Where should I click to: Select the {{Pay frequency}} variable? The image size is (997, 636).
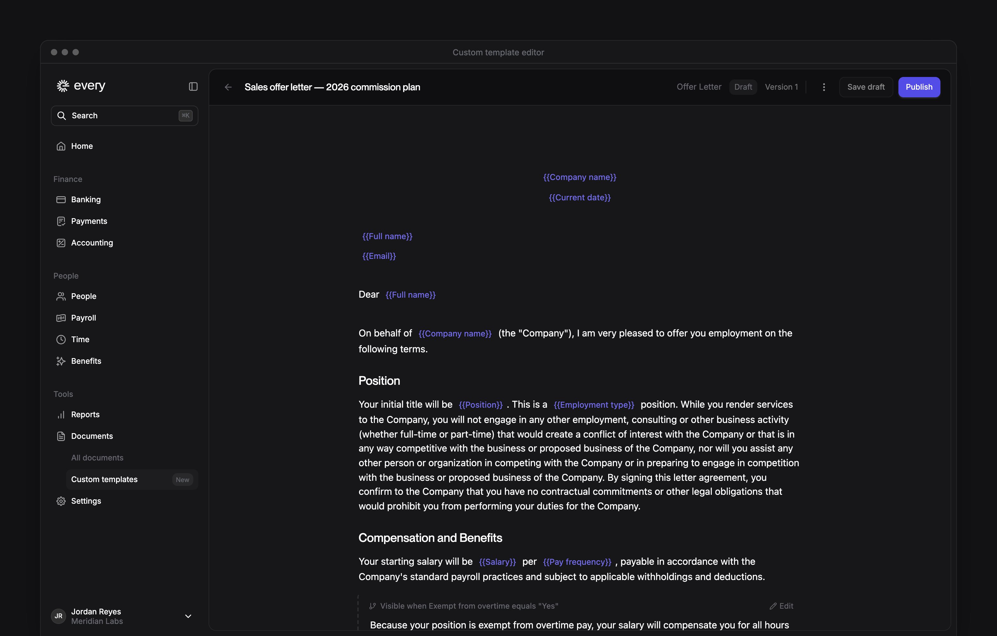point(577,562)
